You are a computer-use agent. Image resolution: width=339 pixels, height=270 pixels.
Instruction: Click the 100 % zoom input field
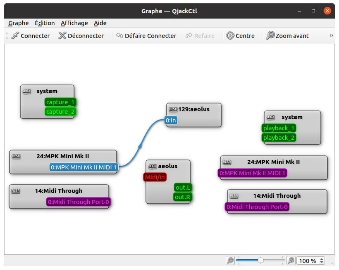tap(307, 261)
